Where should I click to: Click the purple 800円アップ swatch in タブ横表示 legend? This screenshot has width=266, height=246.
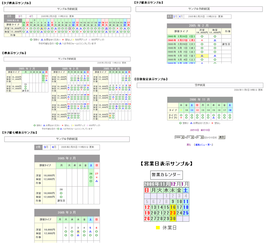[90, 40]
